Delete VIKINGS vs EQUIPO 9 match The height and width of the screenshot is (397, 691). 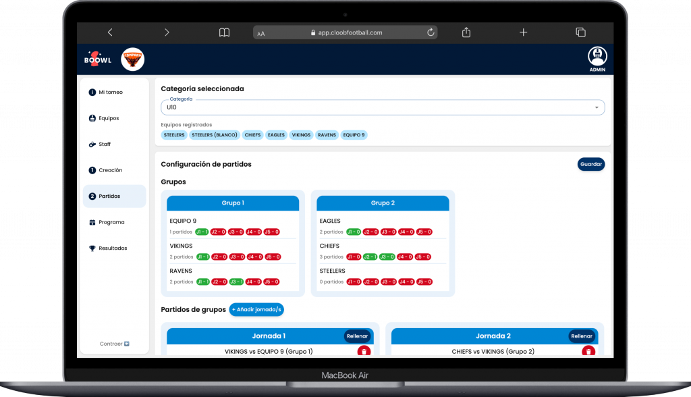click(363, 351)
